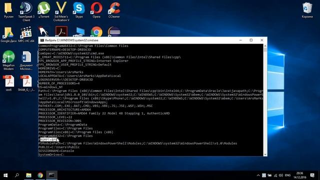Open File Explorer from the taskbar
Image resolution: width=320 pixels, height=180 pixels.
click(x=29, y=175)
